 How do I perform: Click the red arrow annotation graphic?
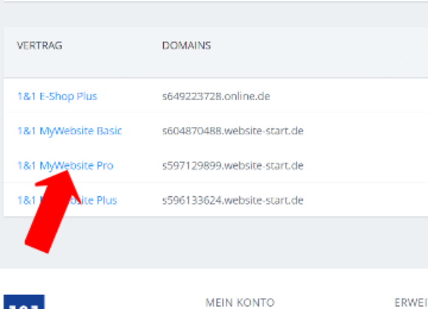click(52, 212)
